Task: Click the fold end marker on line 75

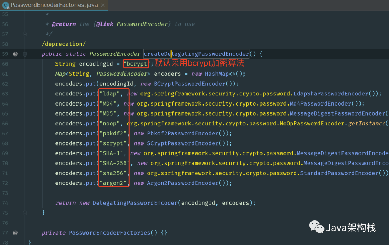Action: pos(25,213)
